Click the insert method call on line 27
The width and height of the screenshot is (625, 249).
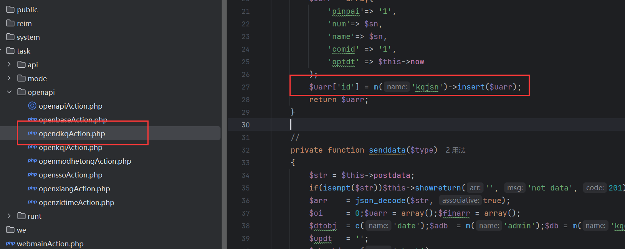click(x=471, y=87)
